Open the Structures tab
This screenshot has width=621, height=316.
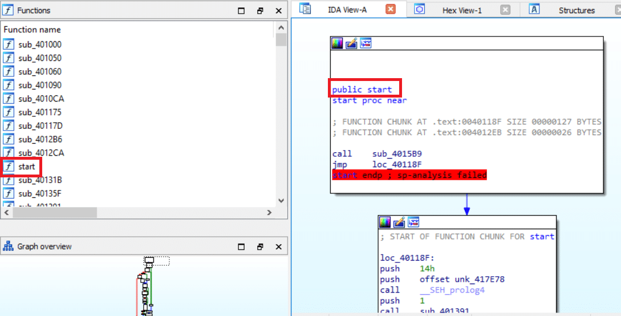pos(576,10)
